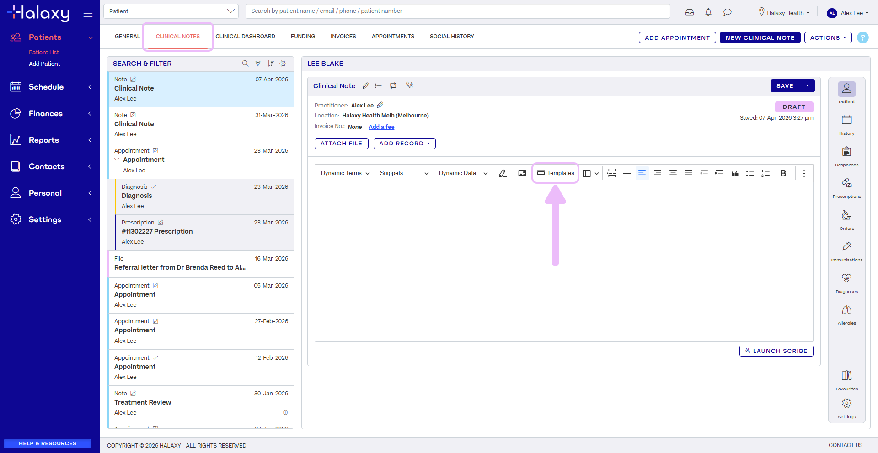The height and width of the screenshot is (453, 878).
Task: Edit the Clinical Note title with pencil icon
Action: tap(366, 85)
